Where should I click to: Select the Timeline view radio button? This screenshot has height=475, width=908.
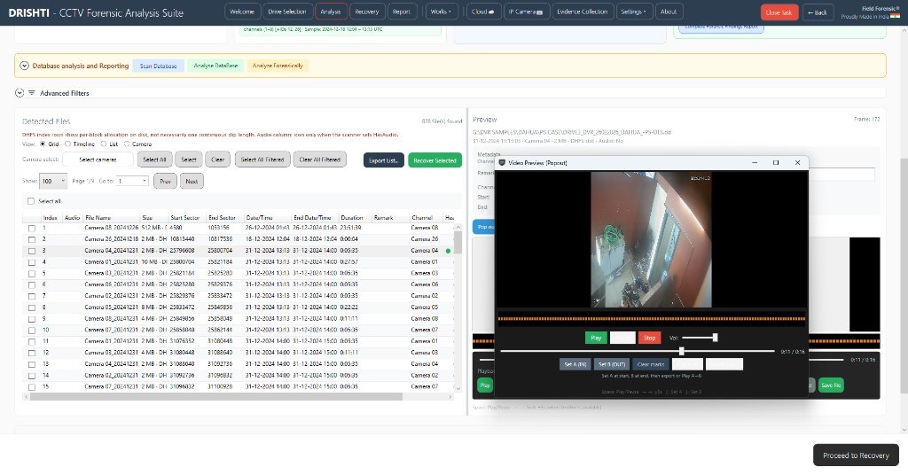67,144
